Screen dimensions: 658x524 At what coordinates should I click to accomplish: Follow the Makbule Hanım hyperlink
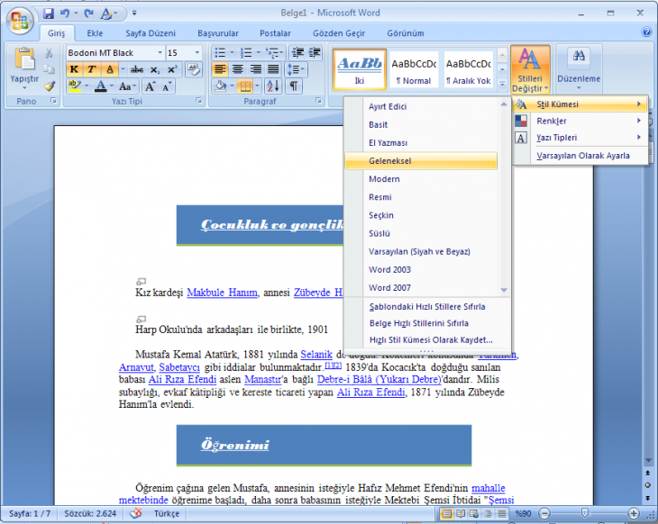tap(222, 293)
